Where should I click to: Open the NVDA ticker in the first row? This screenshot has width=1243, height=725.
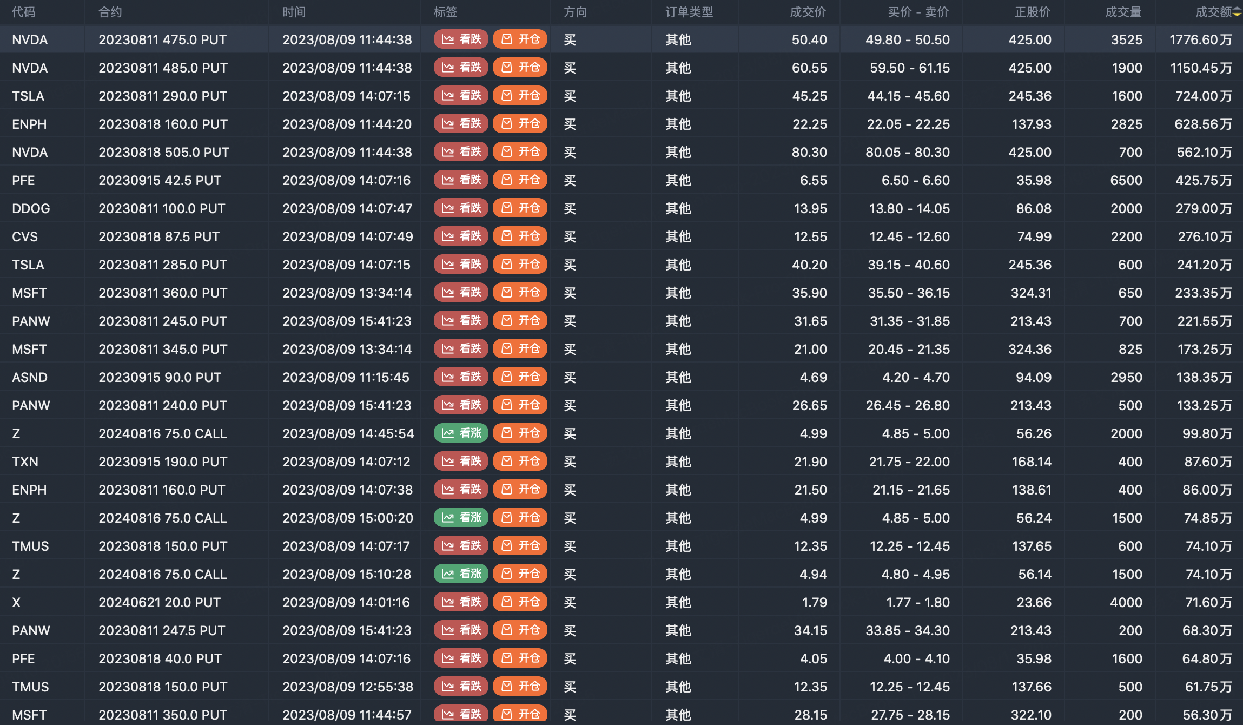30,39
